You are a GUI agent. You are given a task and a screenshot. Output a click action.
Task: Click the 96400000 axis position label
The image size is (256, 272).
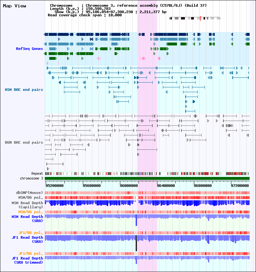point(166,186)
